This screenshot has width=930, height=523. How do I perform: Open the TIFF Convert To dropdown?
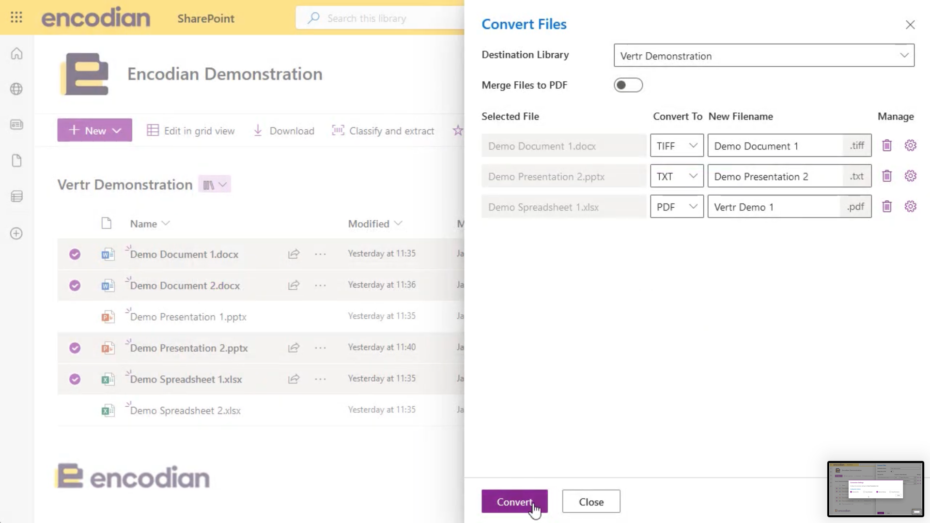point(677,145)
